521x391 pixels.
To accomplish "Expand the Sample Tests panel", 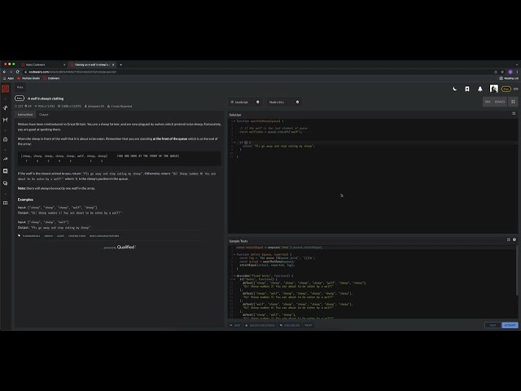I will tap(508, 239).
